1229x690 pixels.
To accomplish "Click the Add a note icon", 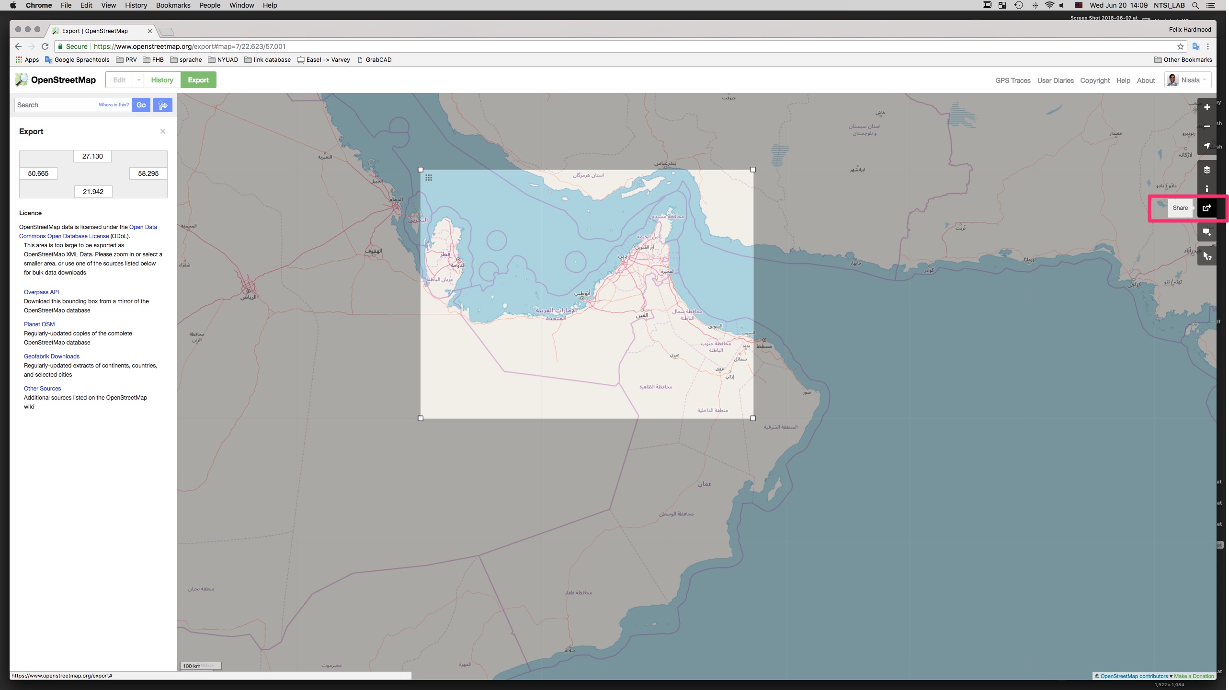I will [1206, 232].
